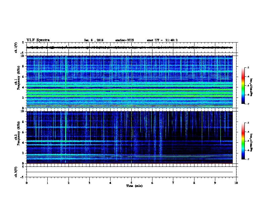
Task: Click time axis tick label "1"
Action: (x=47, y=183)
